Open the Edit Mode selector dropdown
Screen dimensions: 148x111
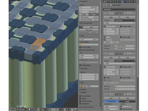point(22,109)
